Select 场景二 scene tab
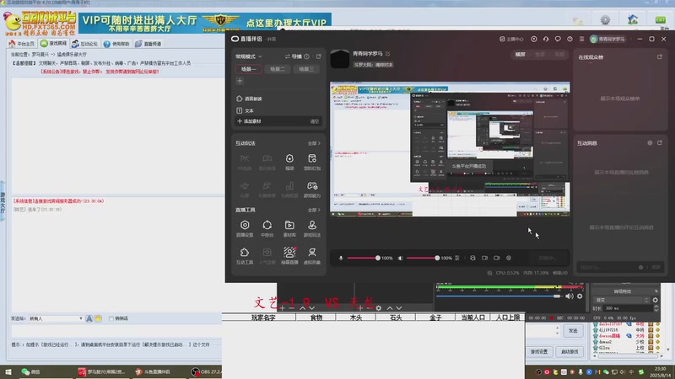The image size is (675, 379). click(x=278, y=69)
